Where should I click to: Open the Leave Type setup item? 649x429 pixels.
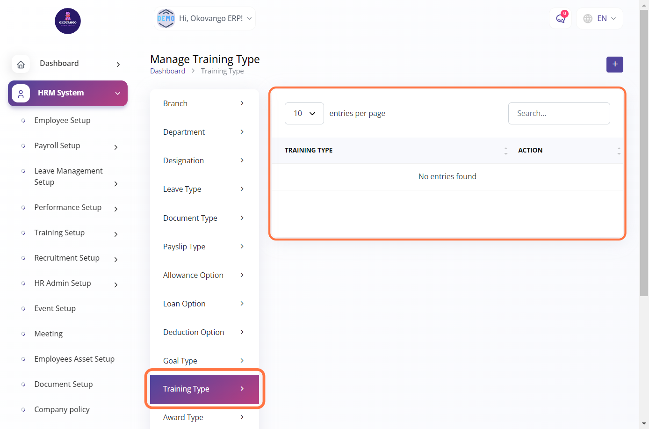pyautogui.click(x=204, y=189)
